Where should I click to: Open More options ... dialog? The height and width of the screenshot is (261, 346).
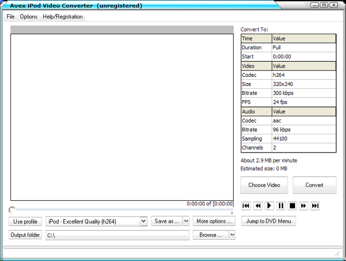pos(214,221)
